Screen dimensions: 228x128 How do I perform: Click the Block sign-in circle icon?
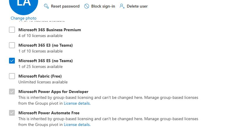86,6
